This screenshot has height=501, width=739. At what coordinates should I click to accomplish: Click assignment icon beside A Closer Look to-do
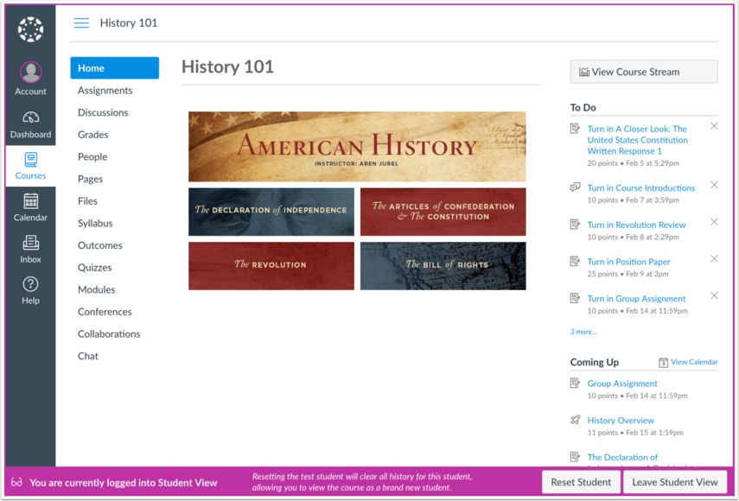coord(575,128)
